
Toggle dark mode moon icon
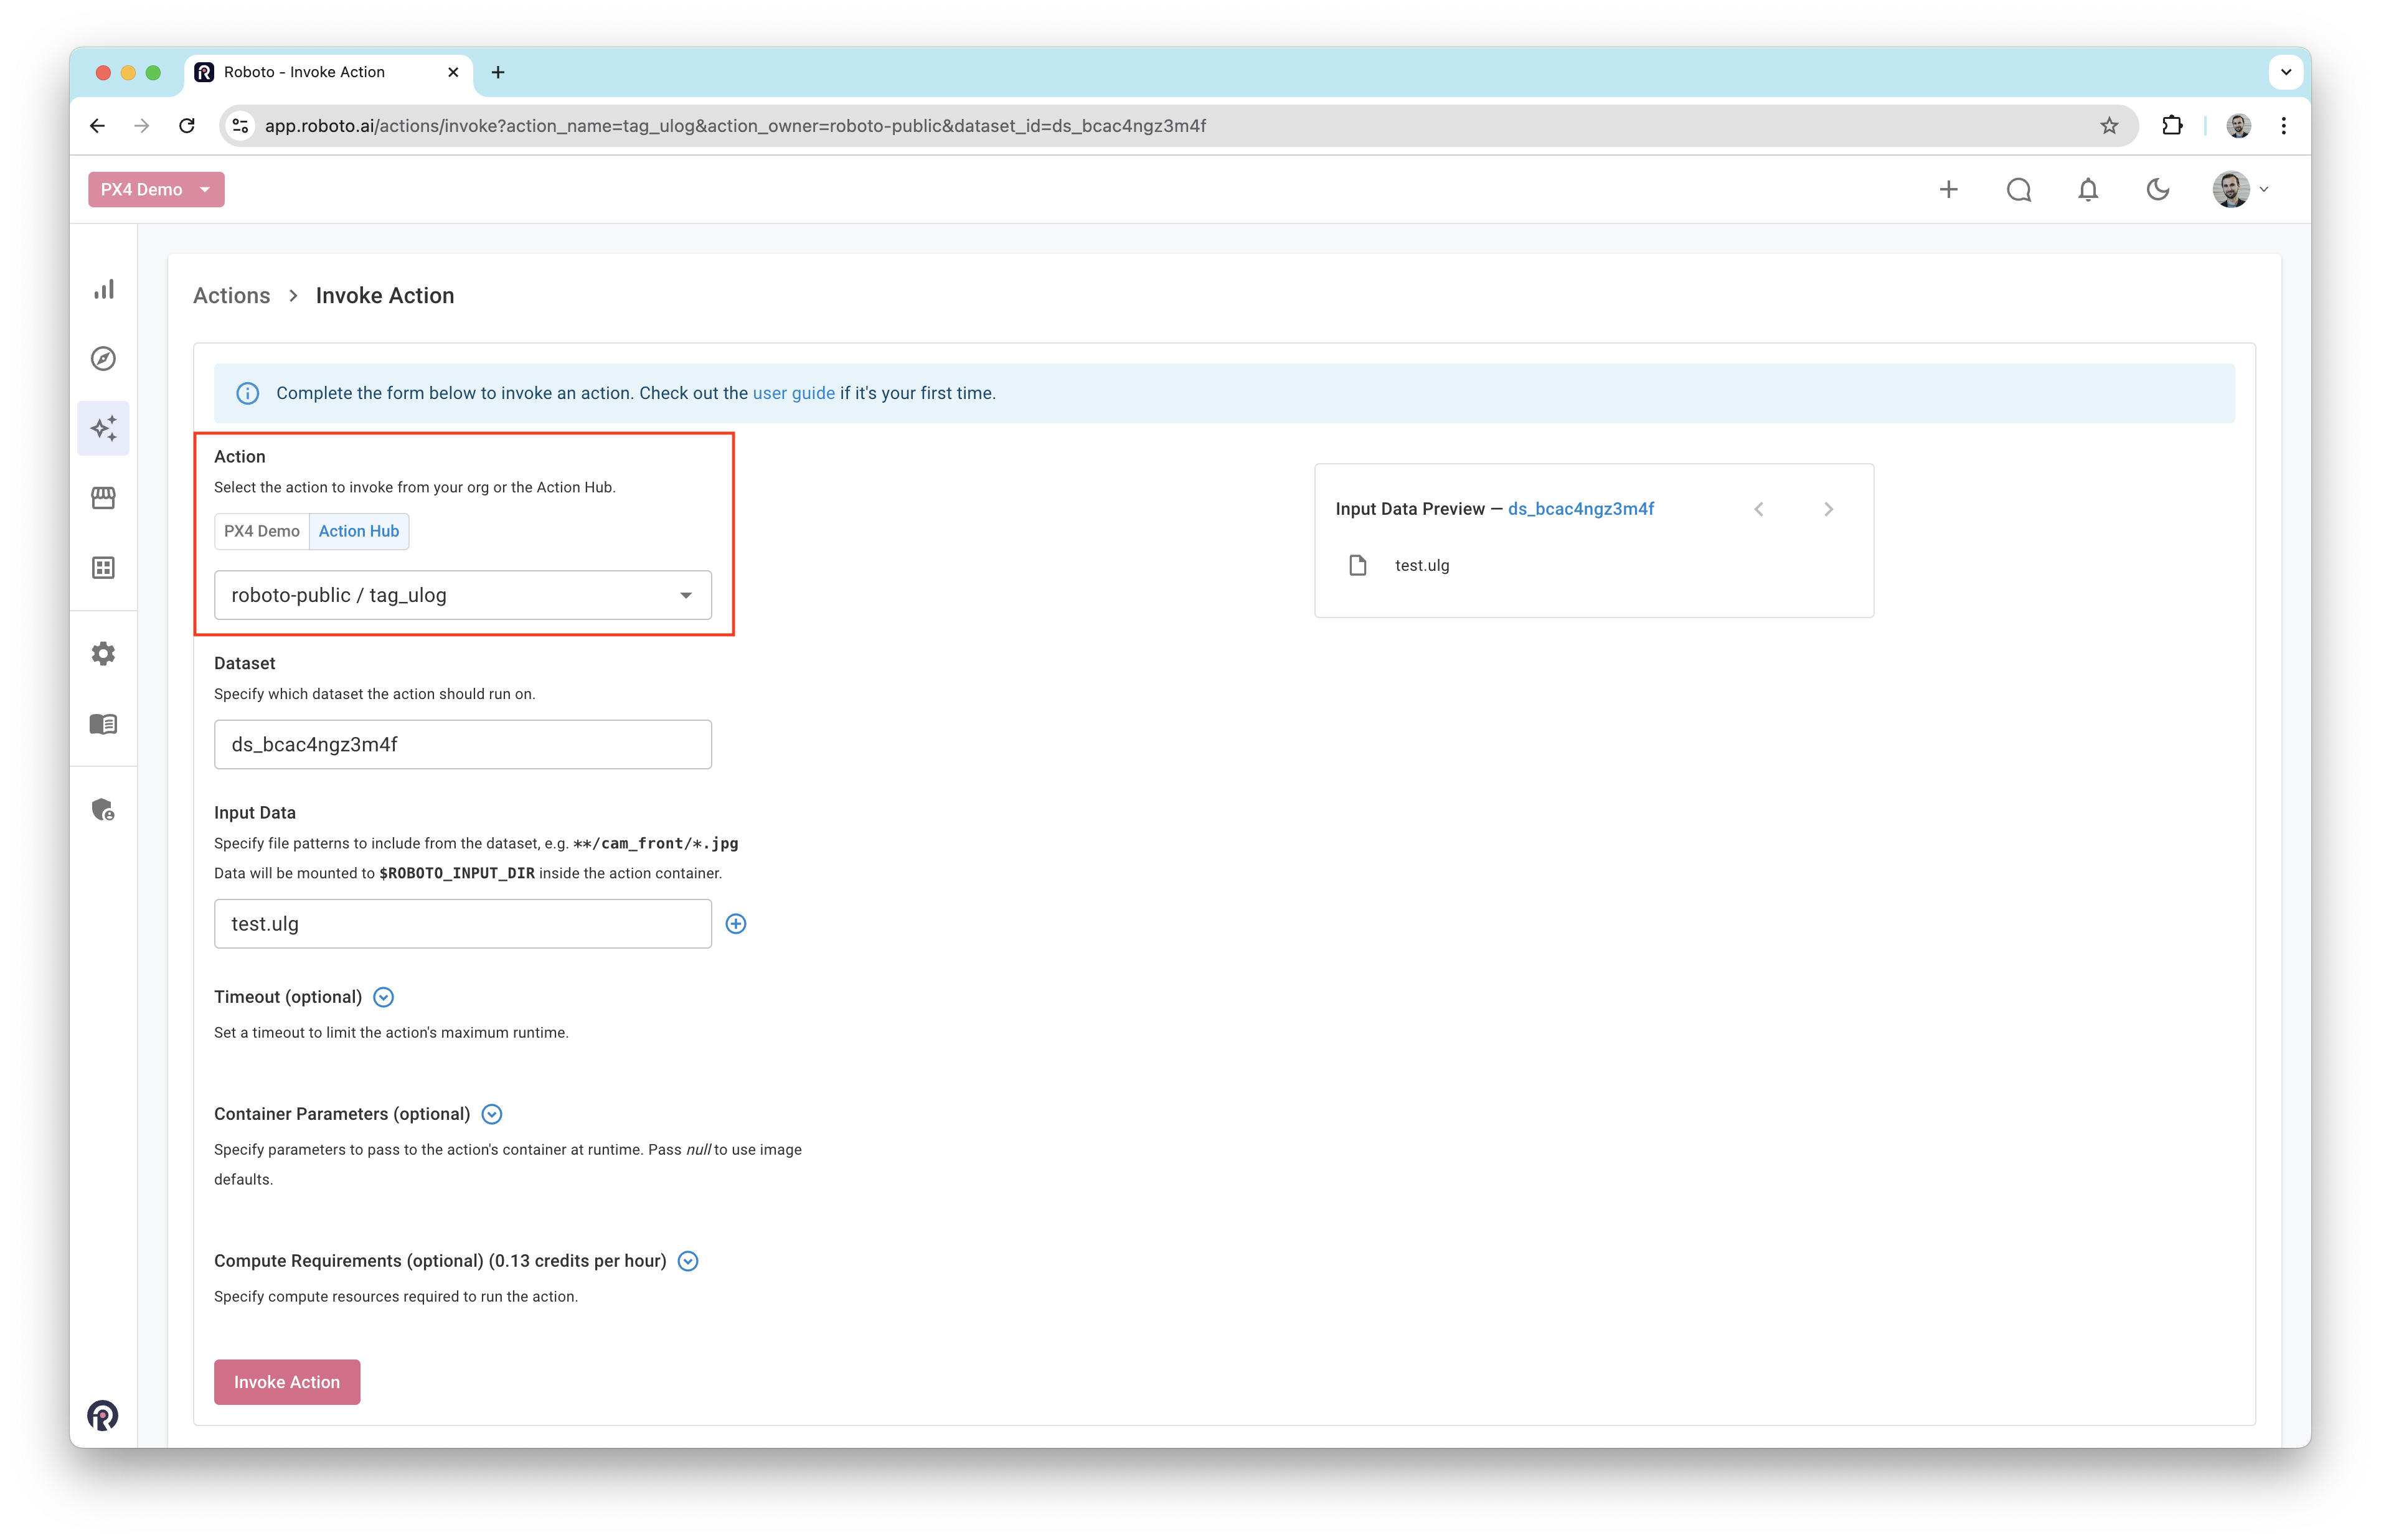pos(2158,190)
